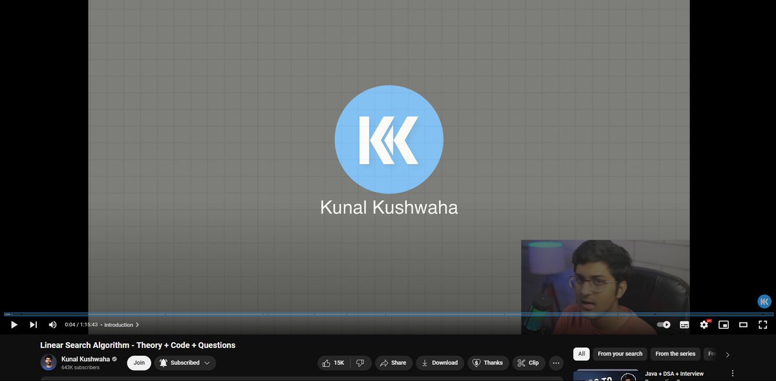Seek on the video progress bar

point(388,314)
